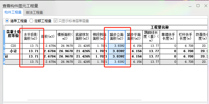Click 21.4265 in the C20 row

click(82, 46)
